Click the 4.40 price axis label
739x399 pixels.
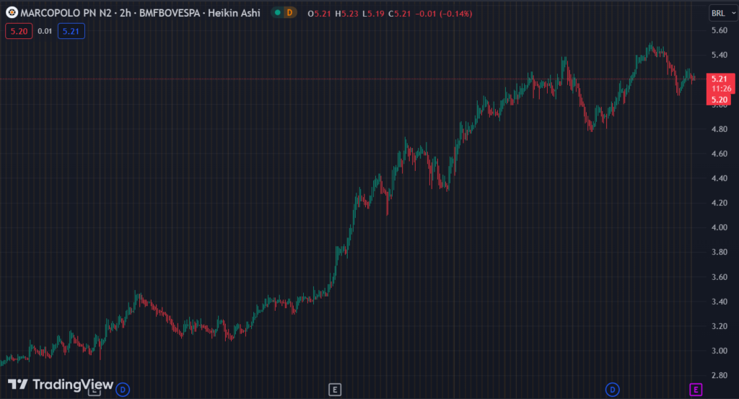720,178
